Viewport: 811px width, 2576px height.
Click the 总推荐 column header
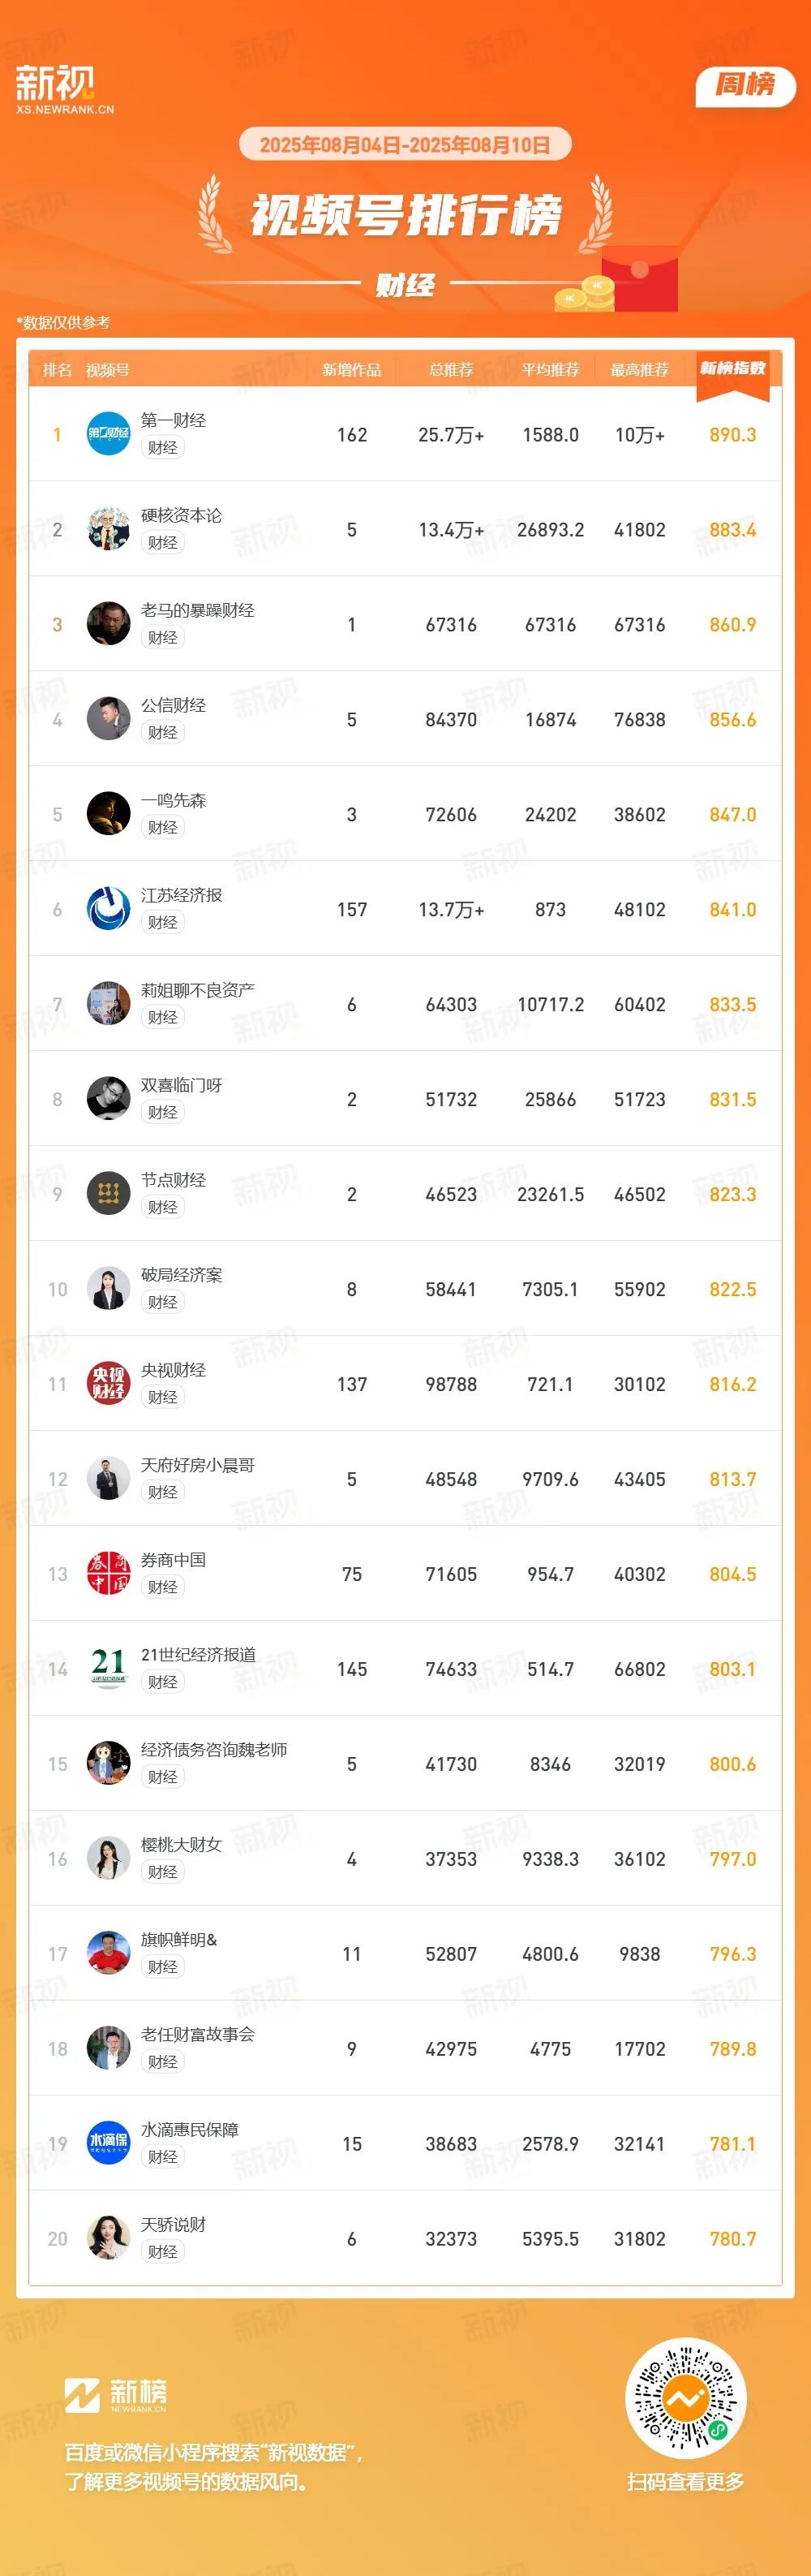(x=452, y=370)
